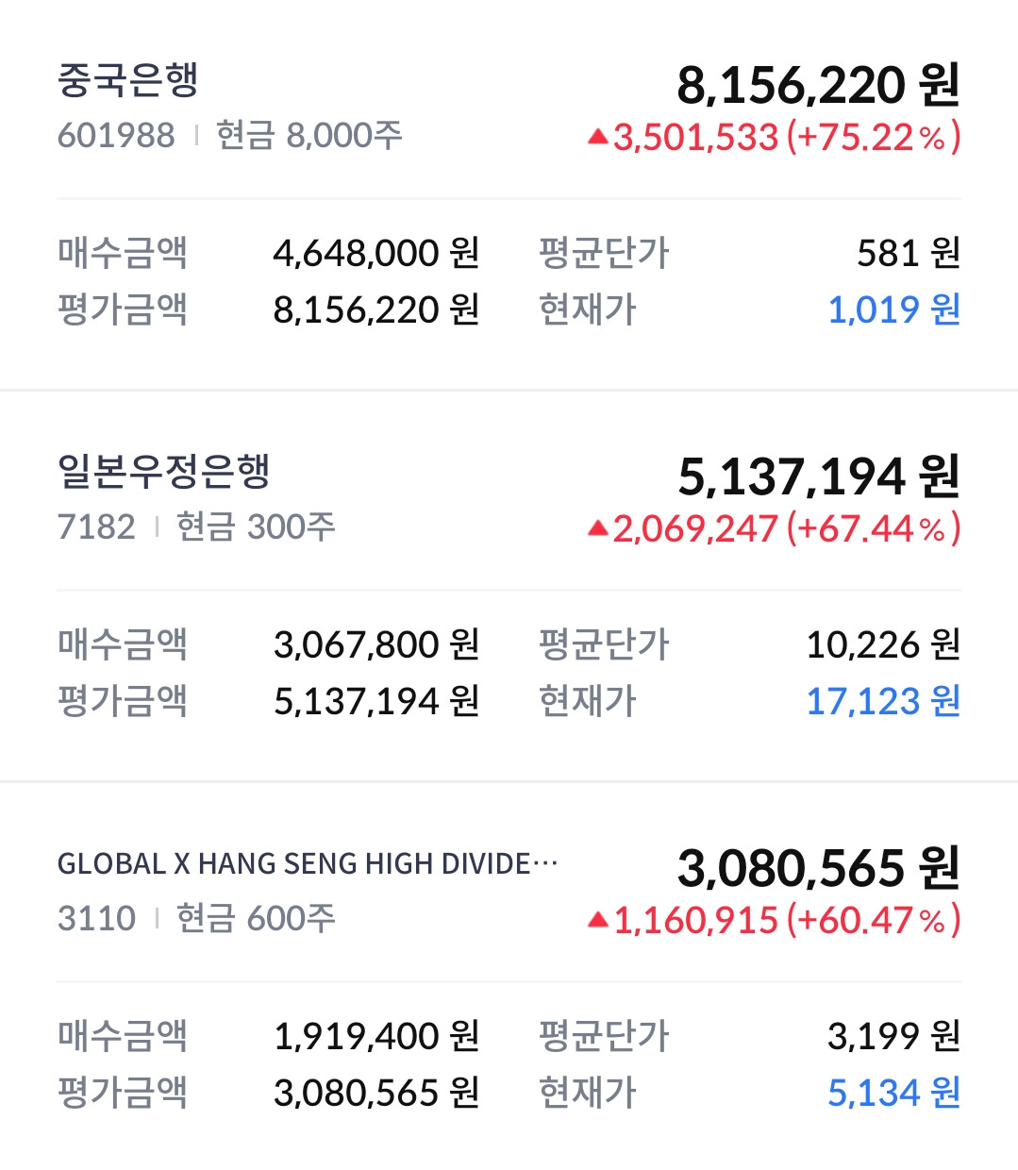
Task: Tap the 10,226 원 average price
Action: 883,644
